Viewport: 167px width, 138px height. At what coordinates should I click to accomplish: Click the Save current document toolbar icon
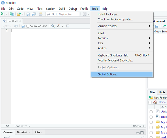coord(28,14)
